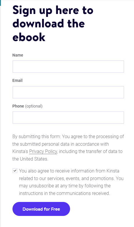Select the optional Phone input field
This screenshot has height=227, width=134.
68,117
